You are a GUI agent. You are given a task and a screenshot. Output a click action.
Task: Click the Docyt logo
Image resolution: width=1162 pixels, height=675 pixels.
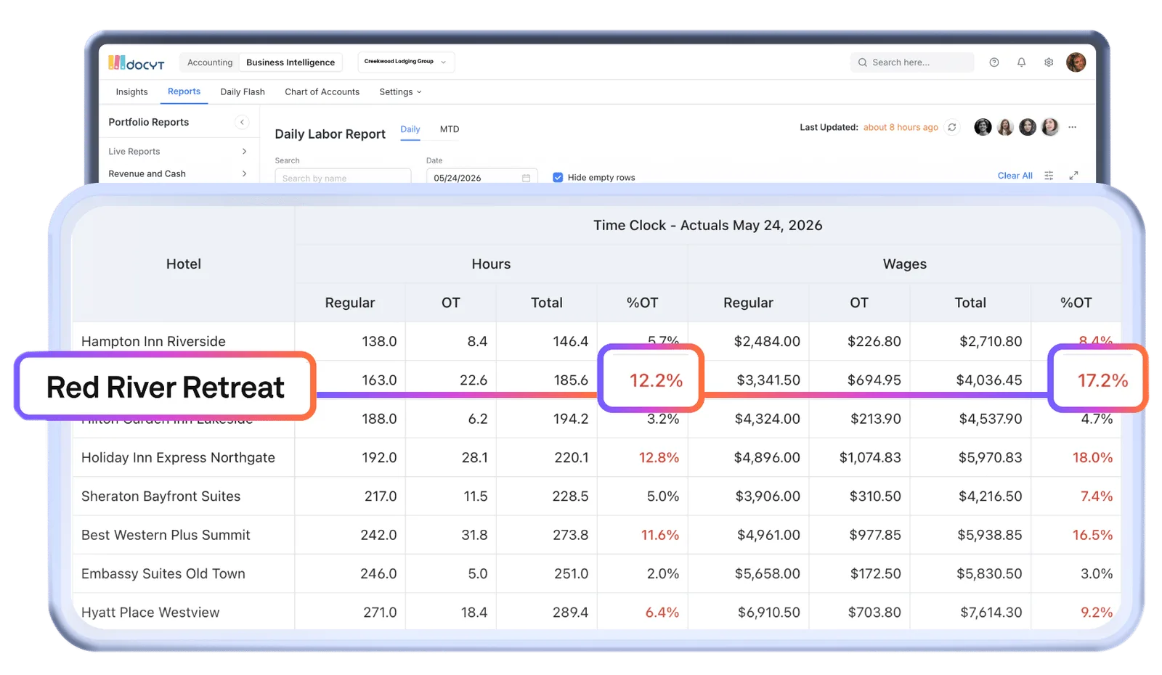point(137,62)
